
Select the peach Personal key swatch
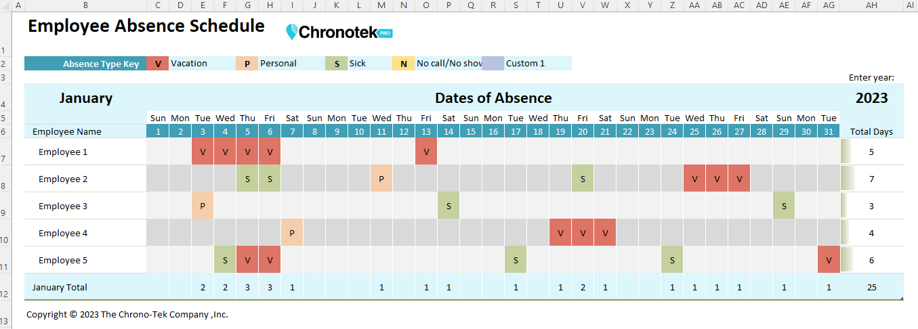coord(247,64)
